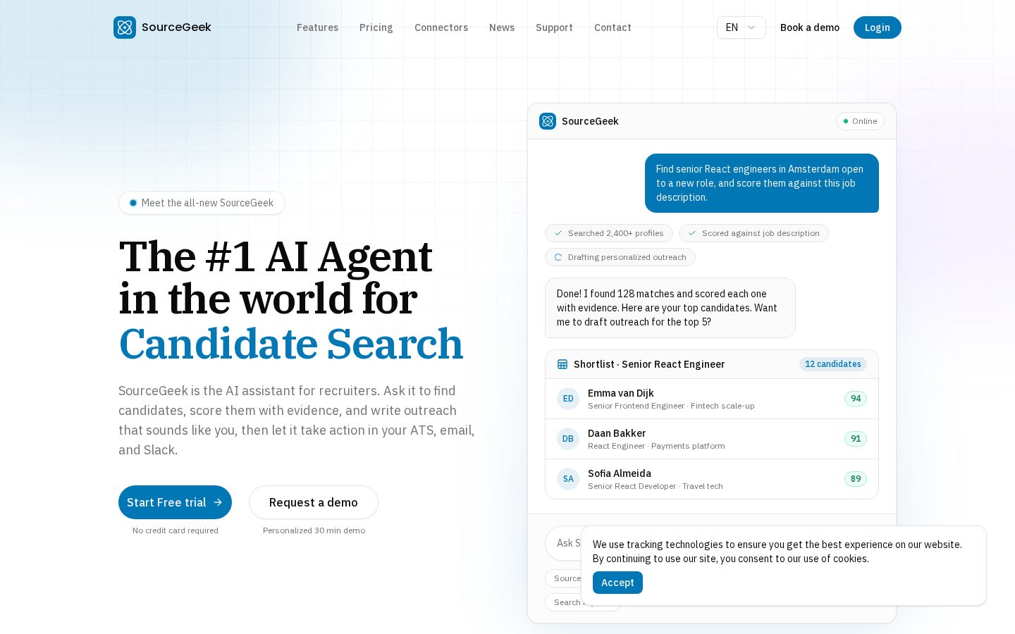The width and height of the screenshot is (1015, 634).
Task: Click the spinner on Drafting personalized outreach chip
Action: click(x=558, y=257)
